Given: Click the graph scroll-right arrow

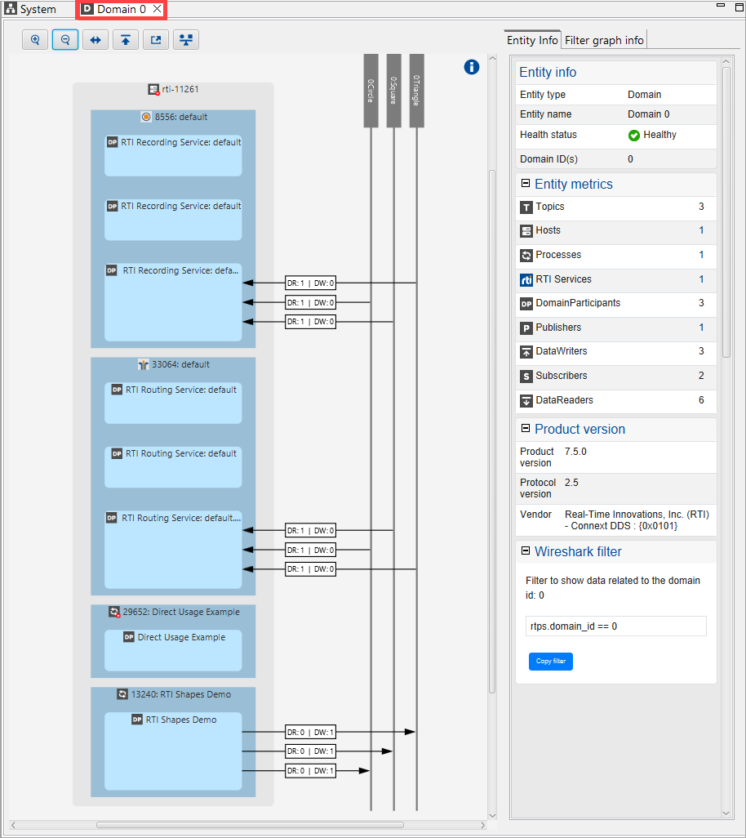Looking at the screenshot, I should pos(482,825).
